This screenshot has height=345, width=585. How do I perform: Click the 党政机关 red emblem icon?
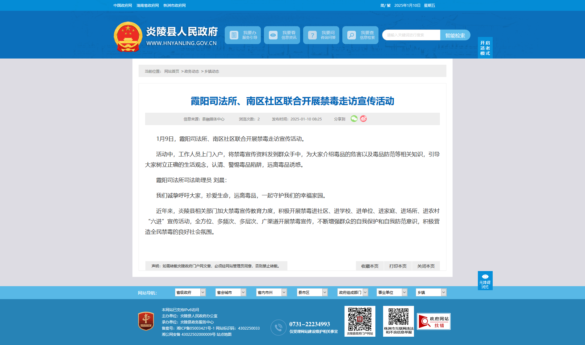(146, 321)
